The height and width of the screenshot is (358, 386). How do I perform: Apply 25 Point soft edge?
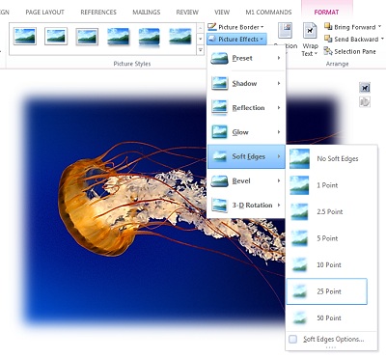point(326,291)
